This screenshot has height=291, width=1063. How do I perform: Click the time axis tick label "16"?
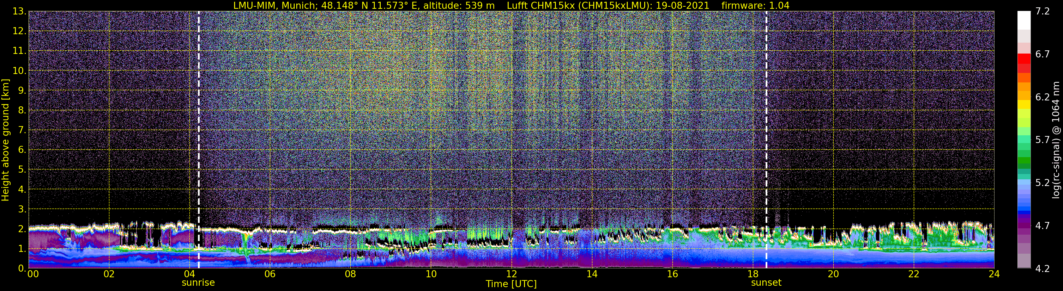tap(672, 274)
